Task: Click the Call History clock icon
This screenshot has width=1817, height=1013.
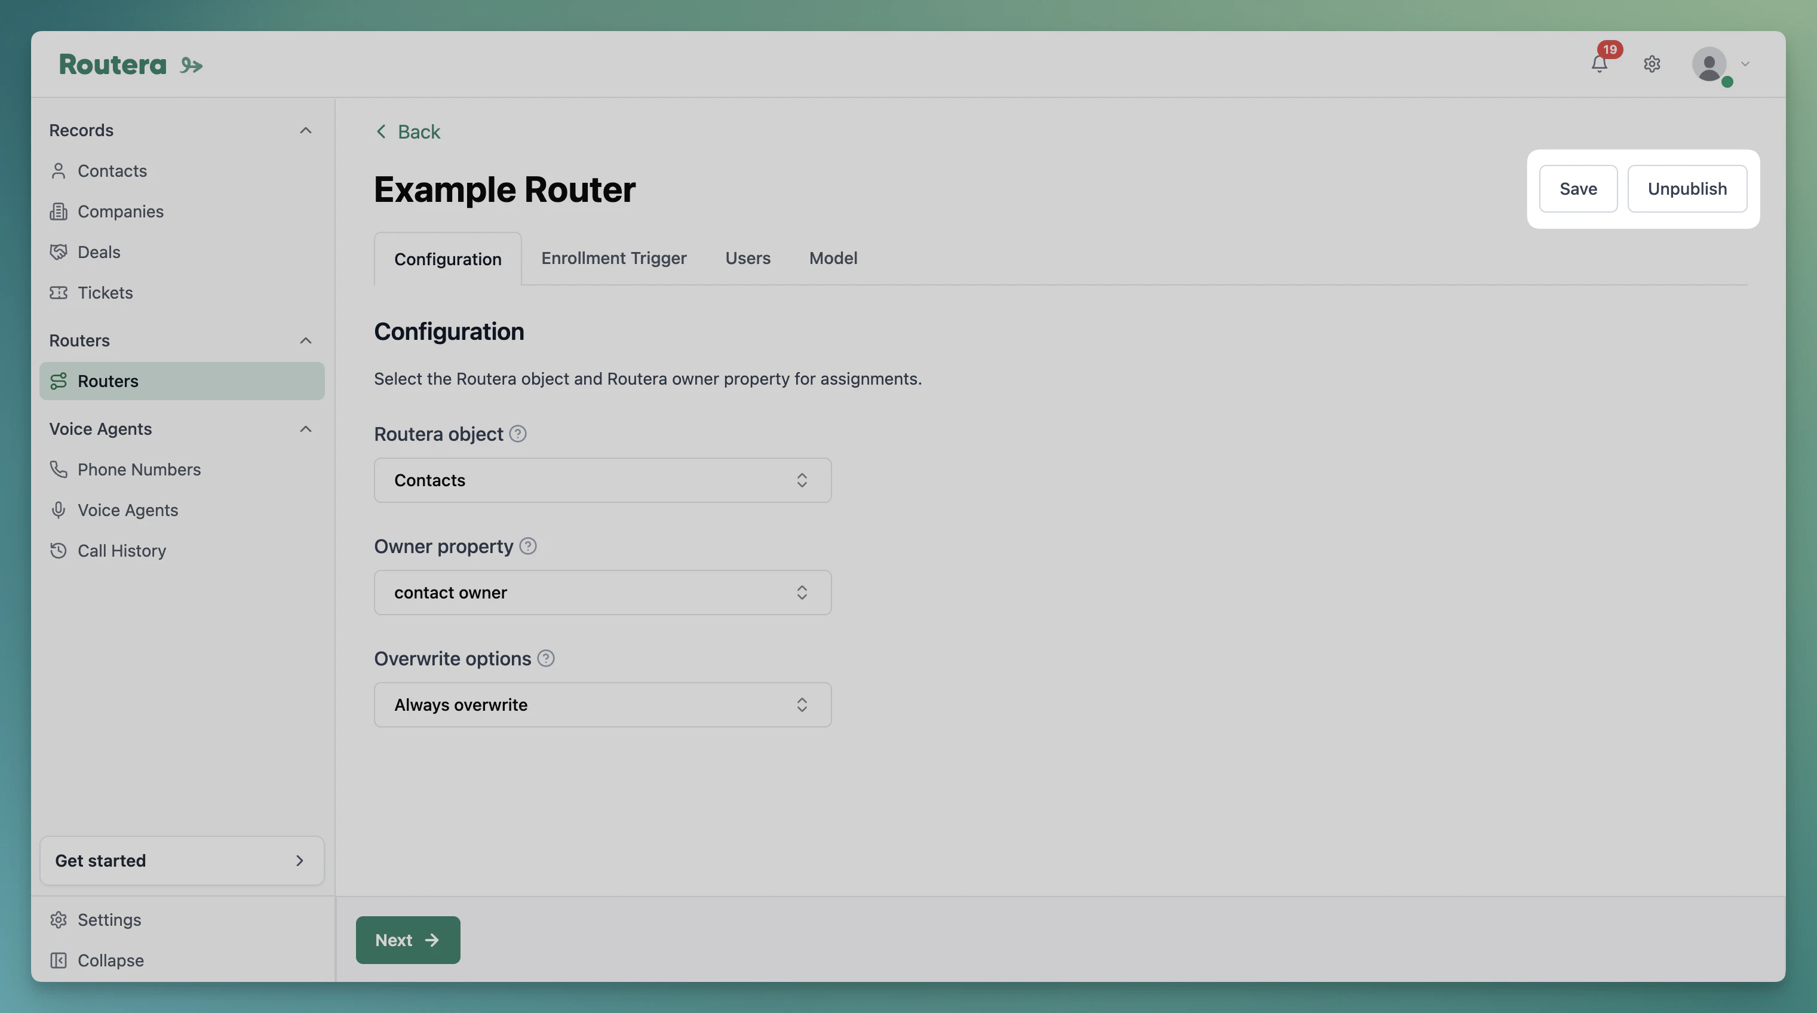Action: click(59, 551)
